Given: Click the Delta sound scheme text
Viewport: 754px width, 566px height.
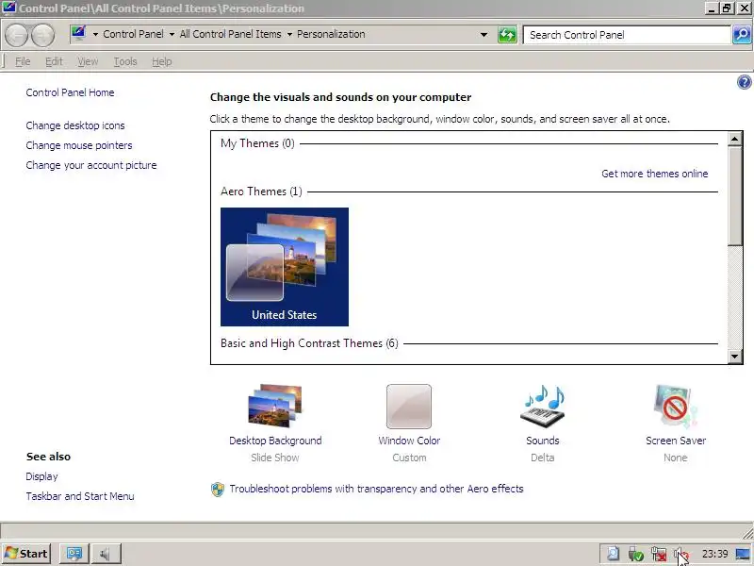Looking at the screenshot, I should [543, 458].
